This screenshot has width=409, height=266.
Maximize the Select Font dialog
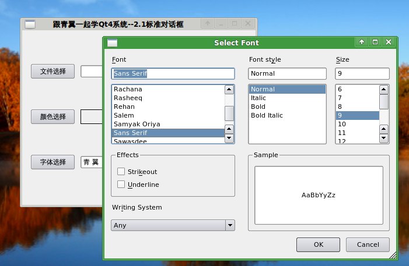[x=375, y=42]
